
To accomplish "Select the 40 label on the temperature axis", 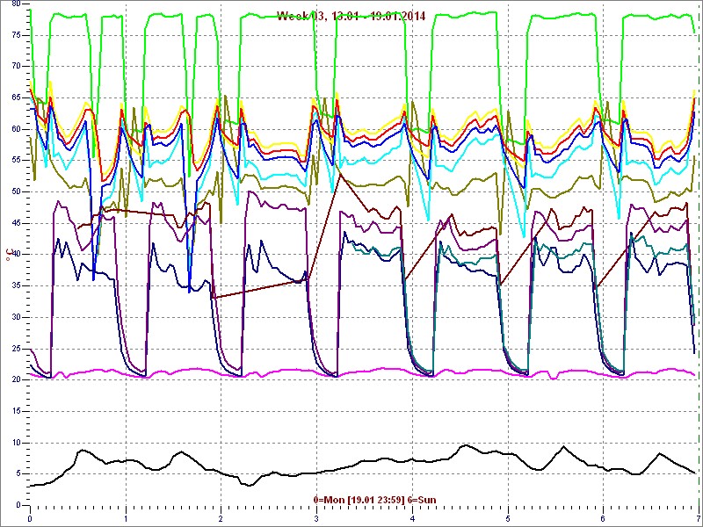I will click(16, 255).
